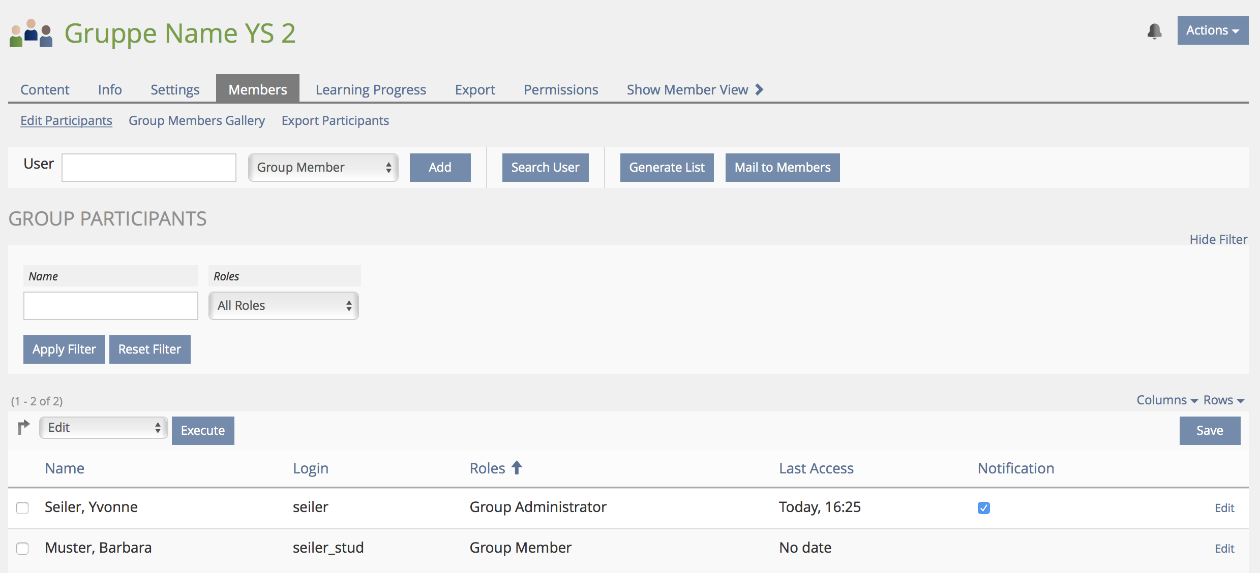Image resolution: width=1260 pixels, height=573 pixels.
Task: Click the group people icon beside title
Action: tap(32, 34)
